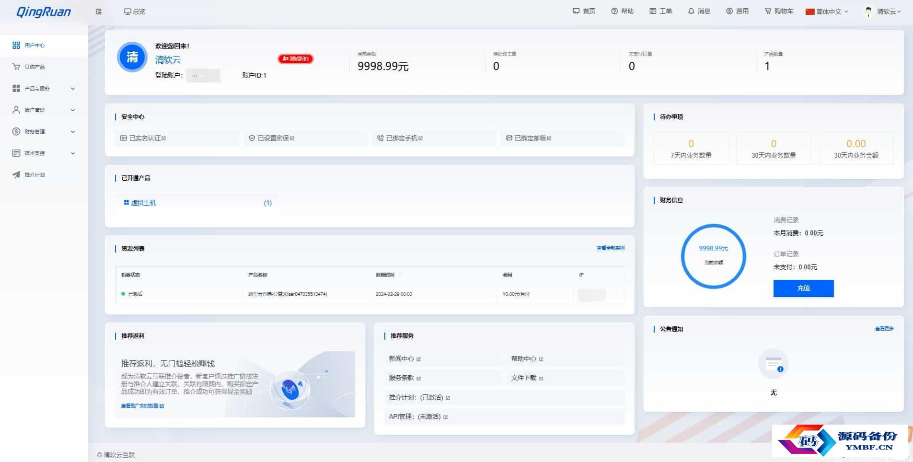The height and width of the screenshot is (462, 913).
Task: Click the 产品与服务 tiles icon
Action: (16, 88)
